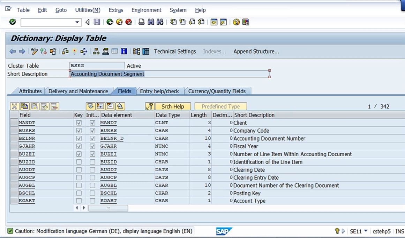Click the BSEG table name field
This screenshot has width=405, height=238.
(97, 66)
